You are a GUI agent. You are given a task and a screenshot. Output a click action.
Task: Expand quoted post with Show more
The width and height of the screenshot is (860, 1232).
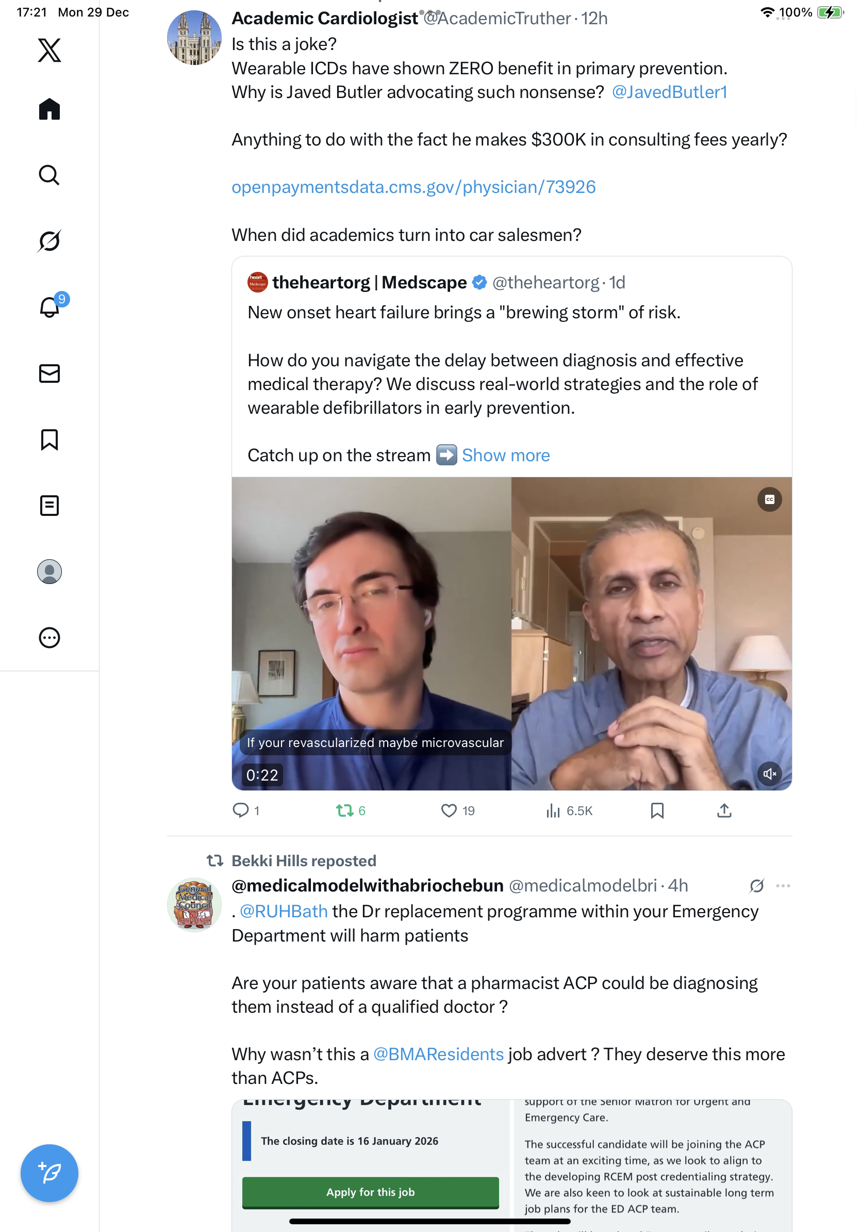pos(506,456)
